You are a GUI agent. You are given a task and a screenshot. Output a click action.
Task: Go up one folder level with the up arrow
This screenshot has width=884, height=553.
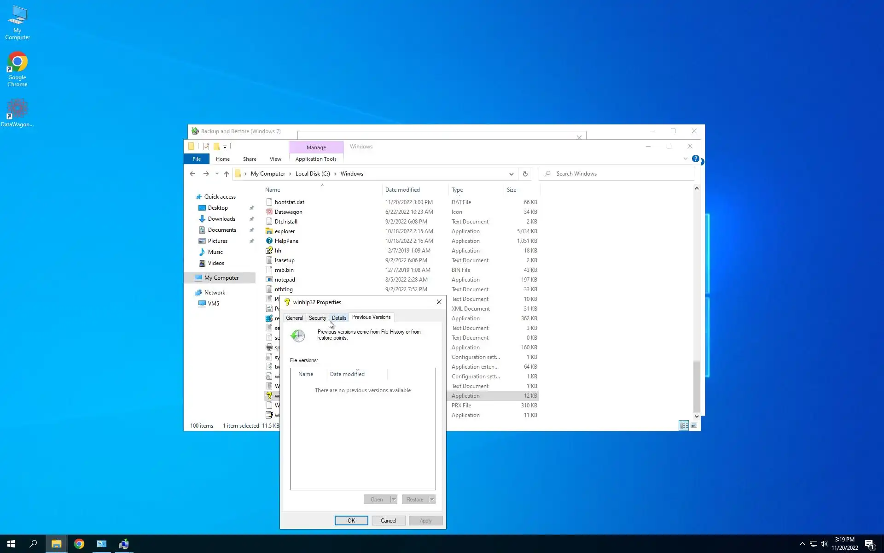(226, 174)
